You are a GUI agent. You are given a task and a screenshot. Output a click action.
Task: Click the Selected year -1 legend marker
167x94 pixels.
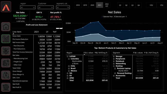(x=115, y=16)
